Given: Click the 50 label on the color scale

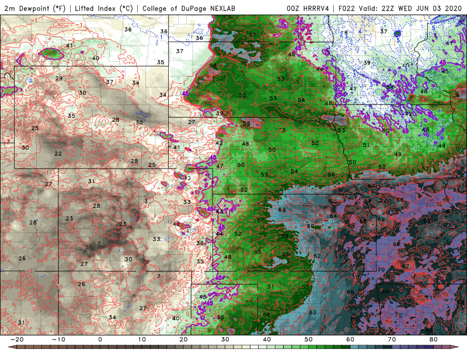Looking at the screenshot, I should (x=309, y=339).
